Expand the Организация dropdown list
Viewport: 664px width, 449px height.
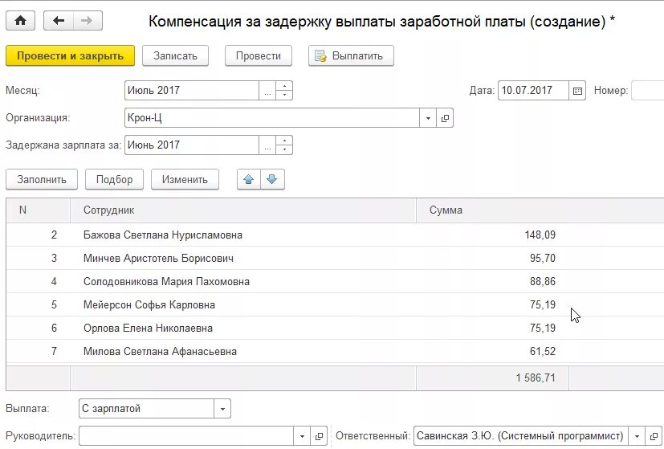coord(428,118)
